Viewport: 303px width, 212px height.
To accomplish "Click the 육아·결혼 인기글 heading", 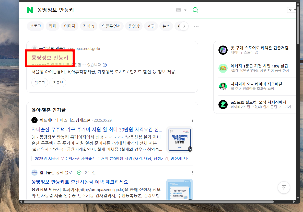I will pyautogui.click(x=49, y=110).
